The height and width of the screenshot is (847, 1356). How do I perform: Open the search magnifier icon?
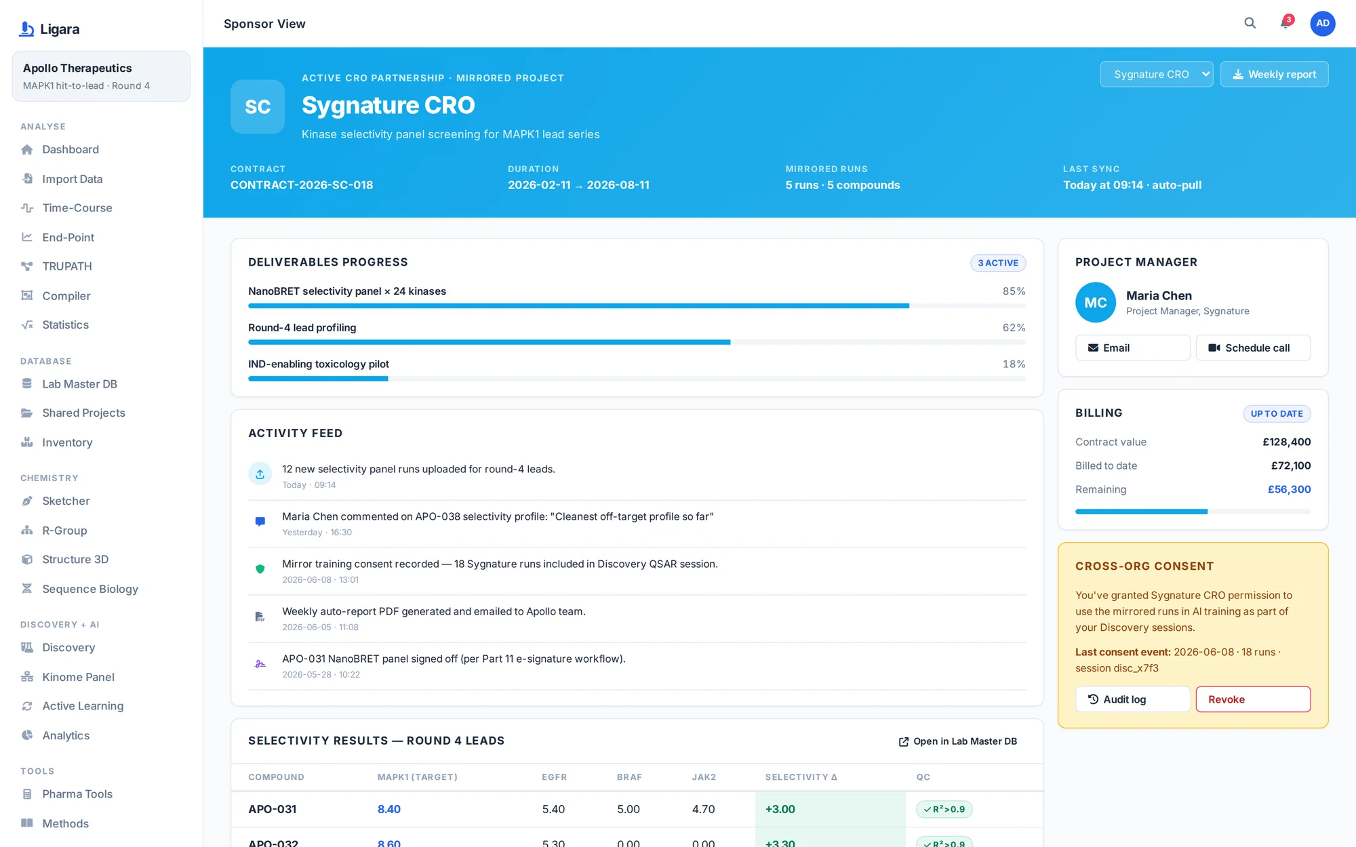pyautogui.click(x=1250, y=23)
